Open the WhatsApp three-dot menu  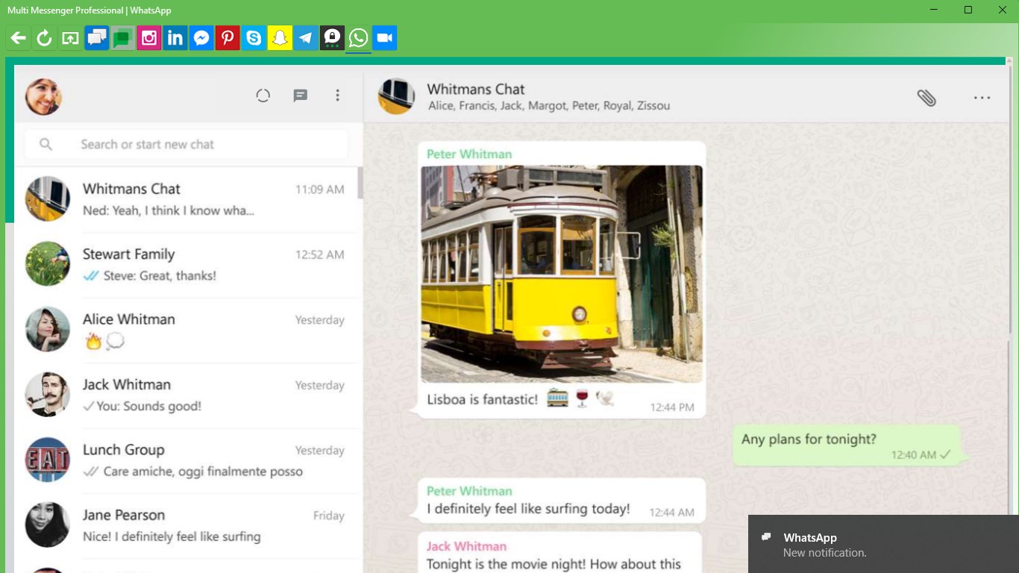pos(338,95)
